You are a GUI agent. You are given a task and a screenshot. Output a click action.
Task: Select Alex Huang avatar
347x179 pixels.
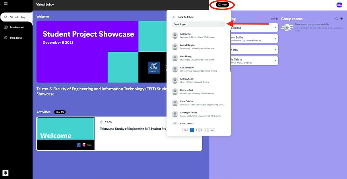click(175, 58)
